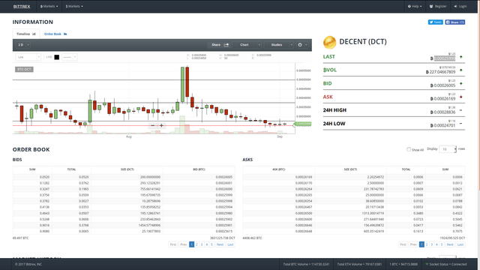Click the green current price marker on the axis
480x270 pixels.
302,124
